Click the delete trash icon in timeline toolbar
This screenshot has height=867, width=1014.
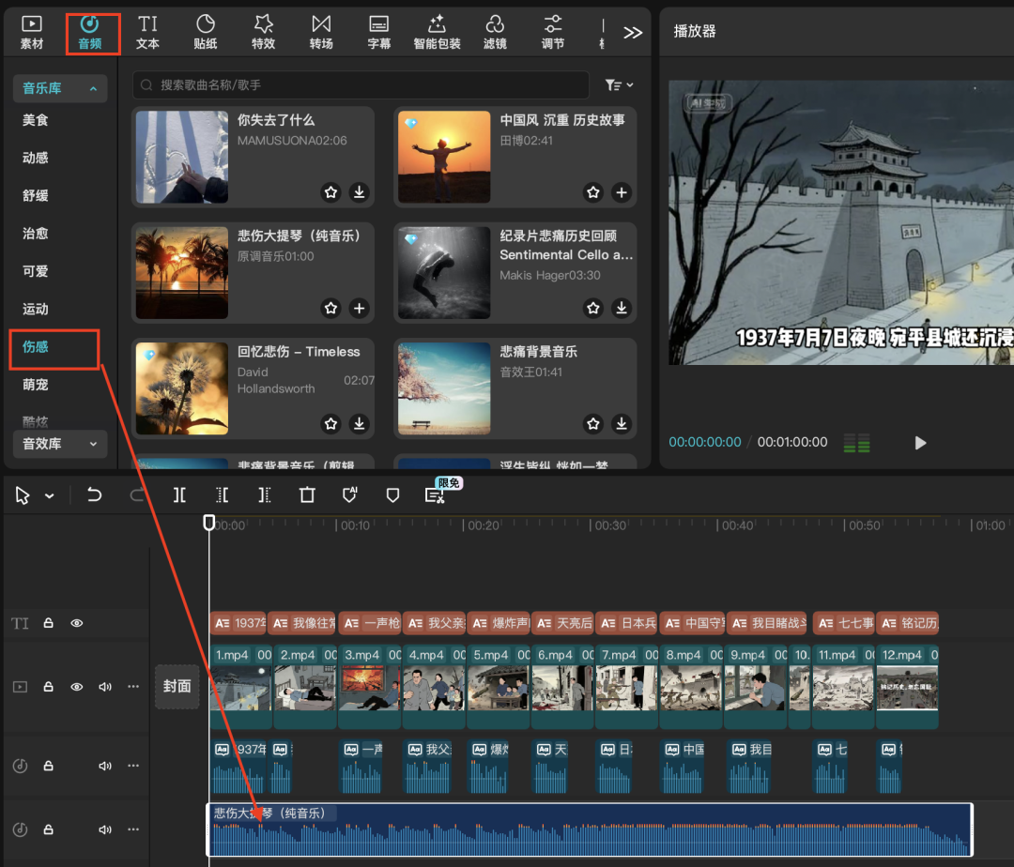tap(307, 495)
